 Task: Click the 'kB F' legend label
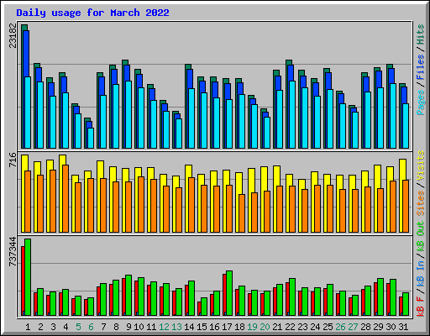click(421, 307)
